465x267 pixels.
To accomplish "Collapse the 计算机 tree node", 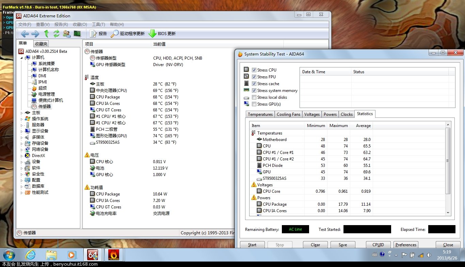I will pyautogui.click(x=22, y=58).
